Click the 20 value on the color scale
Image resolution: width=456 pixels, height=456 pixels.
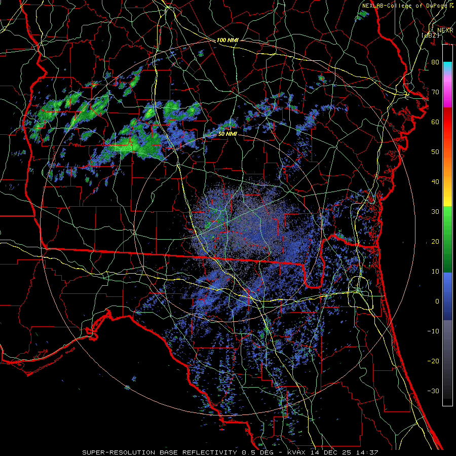coord(435,242)
